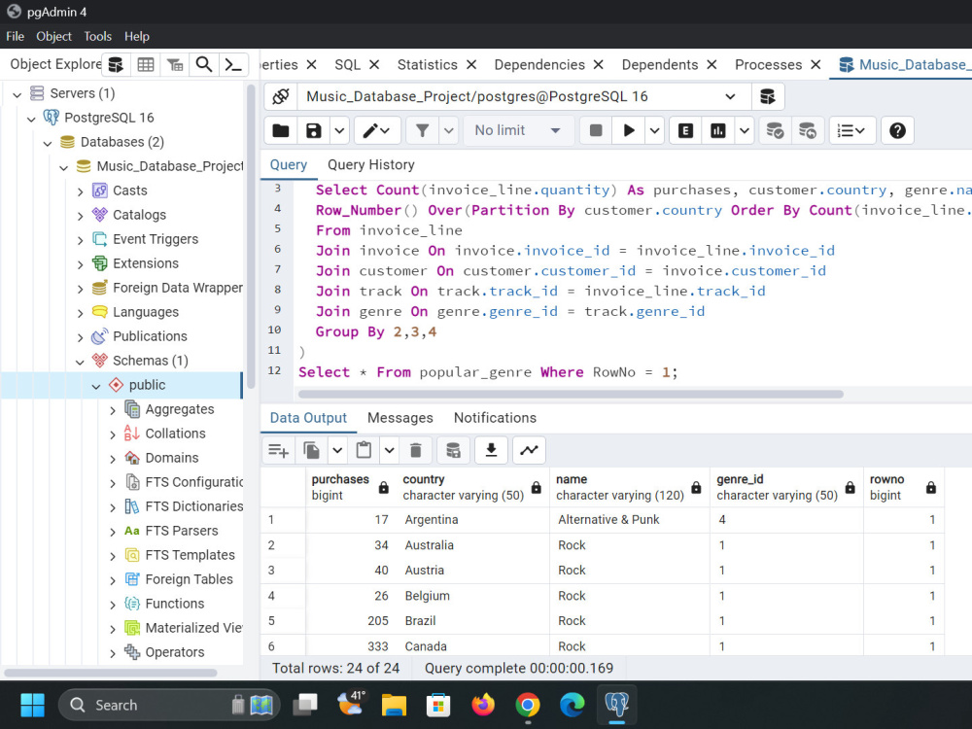Viewport: 972px width, 729px height.
Task: Open the Explain command icon
Action: coord(684,129)
